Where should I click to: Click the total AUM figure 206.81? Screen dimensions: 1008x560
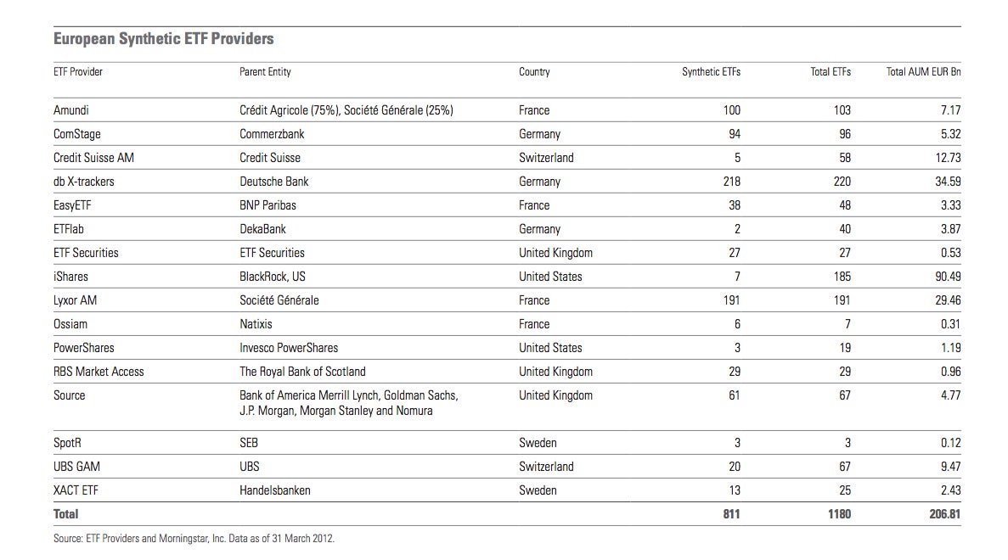(x=945, y=514)
